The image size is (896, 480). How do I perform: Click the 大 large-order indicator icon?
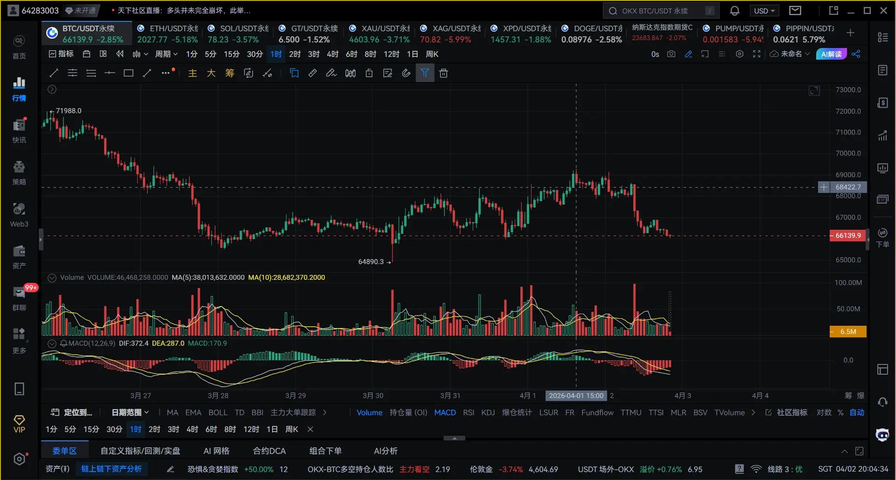pos(211,73)
